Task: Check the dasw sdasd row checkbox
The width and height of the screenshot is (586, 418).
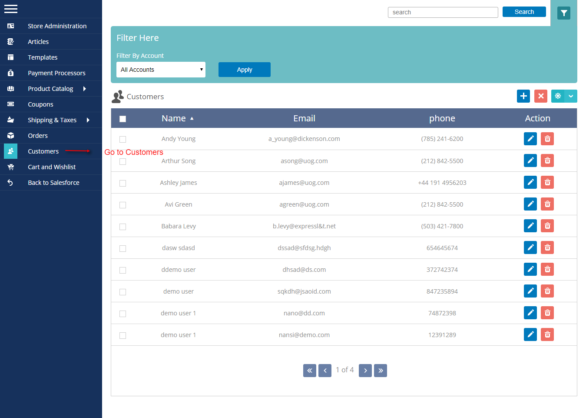Action: click(122, 248)
